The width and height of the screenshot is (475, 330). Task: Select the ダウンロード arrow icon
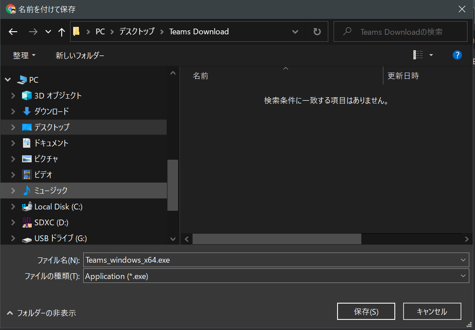tap(26, 111)
